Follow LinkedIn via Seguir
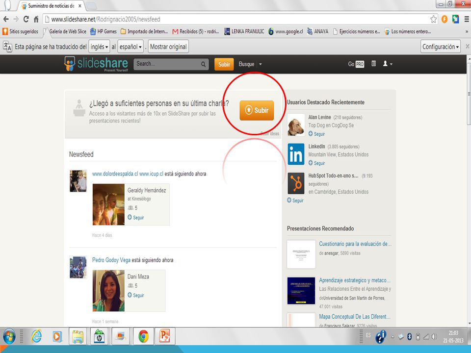Image resolution: width=471 pixels, height=353 pixels. pyautogui.click(x=316, y=163)
